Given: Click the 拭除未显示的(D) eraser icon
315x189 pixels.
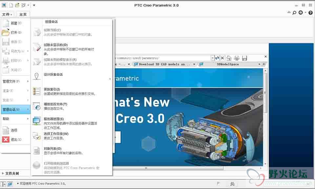Looking at the screenshot, I should 37,47.
